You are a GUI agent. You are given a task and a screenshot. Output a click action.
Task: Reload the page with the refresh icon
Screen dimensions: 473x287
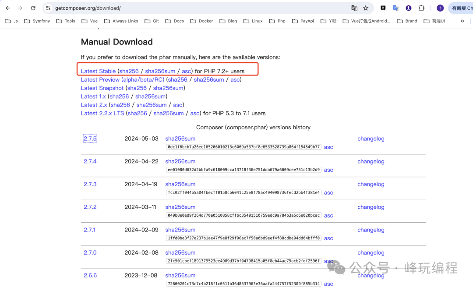pyautogui.click(x=33, y=8)
